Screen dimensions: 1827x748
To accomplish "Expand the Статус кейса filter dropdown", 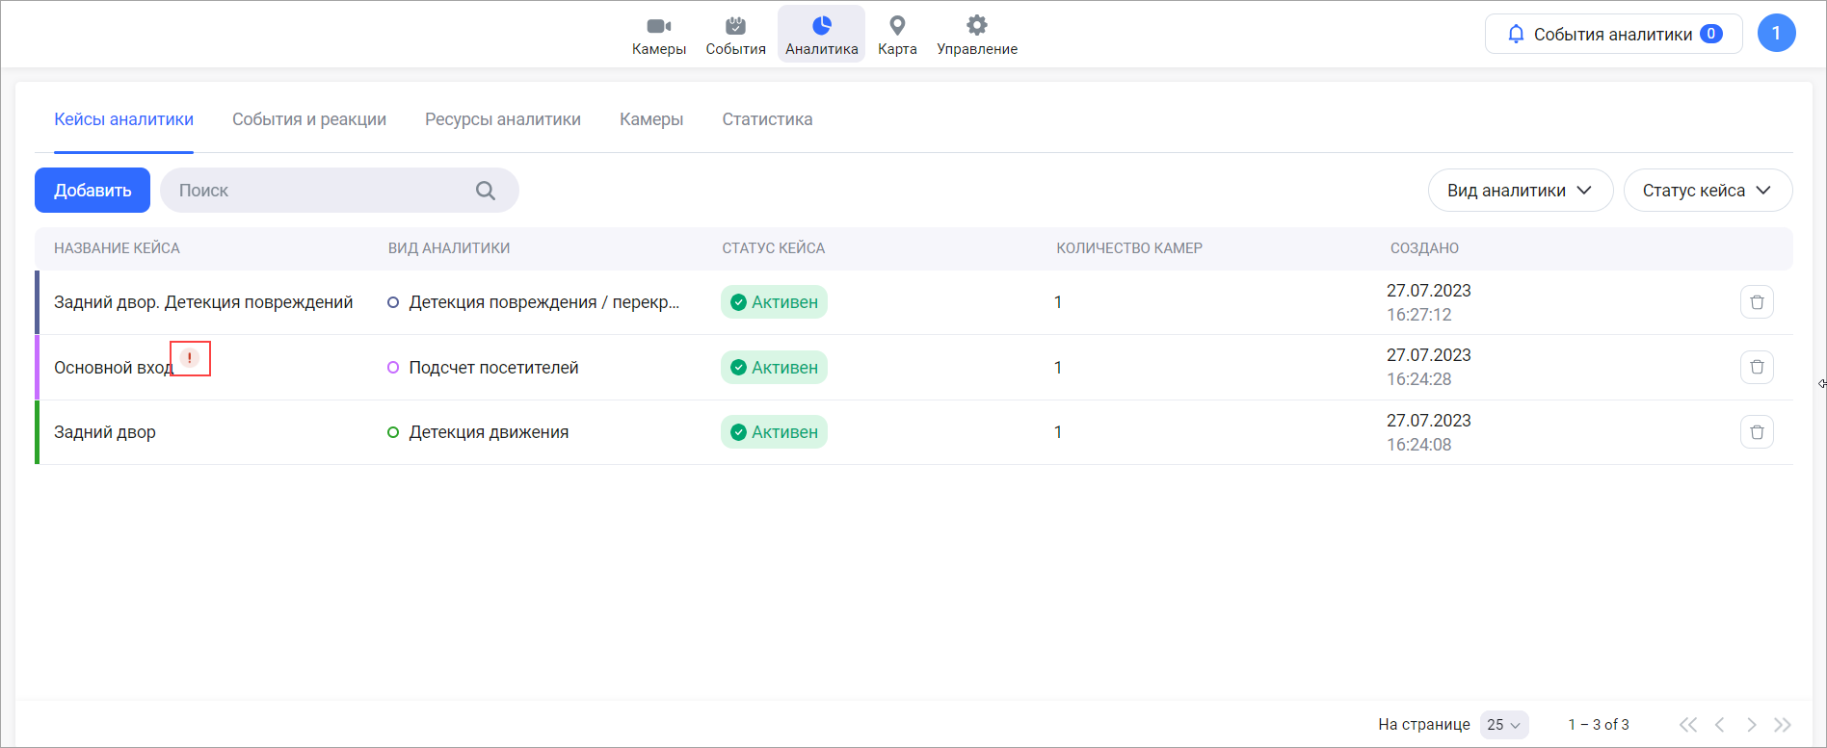I will point(1707,191).
